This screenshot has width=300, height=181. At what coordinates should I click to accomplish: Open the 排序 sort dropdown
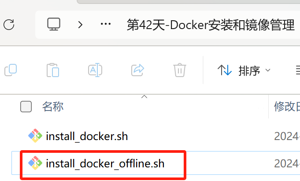coord(244,70)
